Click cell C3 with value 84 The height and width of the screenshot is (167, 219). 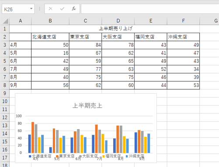[85, 45]
